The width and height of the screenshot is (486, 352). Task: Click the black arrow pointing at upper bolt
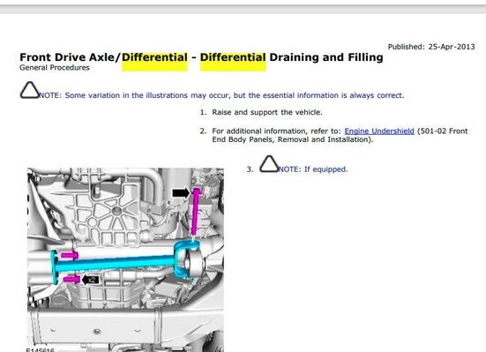181,193
